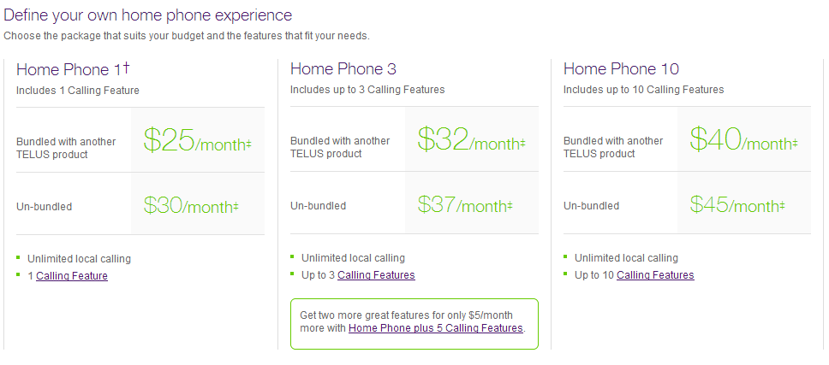The height and width of the screenshot is (365, 829).
Task: Click the dagger footnote mark beside Home Phone 1
Action: pyautogui.click(x=126, y=67)
